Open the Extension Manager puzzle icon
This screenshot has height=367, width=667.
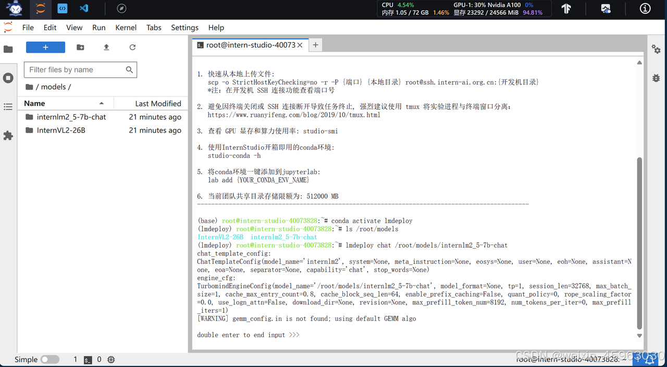click(x=8, y=136)
